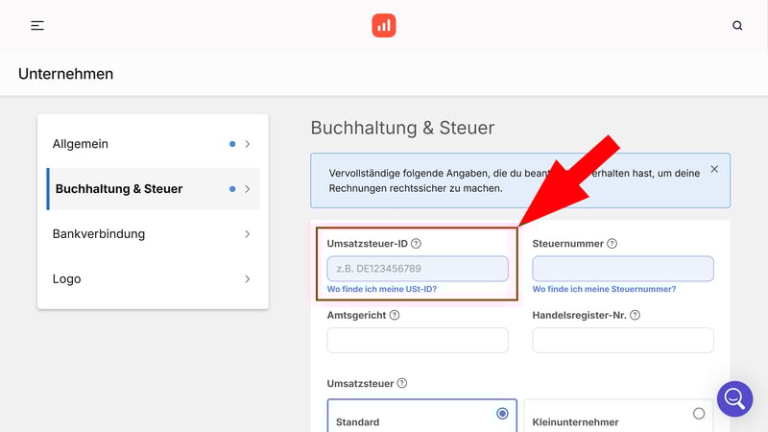The height and width of the screenshot is (432, 768).
Task: Dismiss the blue info banner
Action: (x=714, y=169)
